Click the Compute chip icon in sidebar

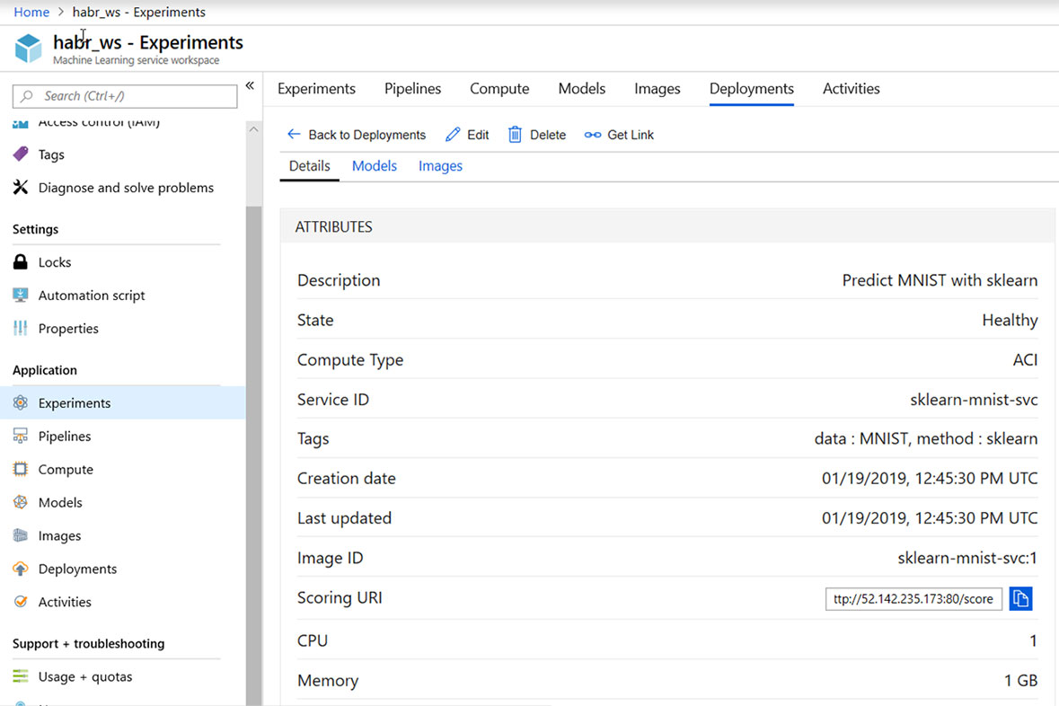[x=21, y=470]
